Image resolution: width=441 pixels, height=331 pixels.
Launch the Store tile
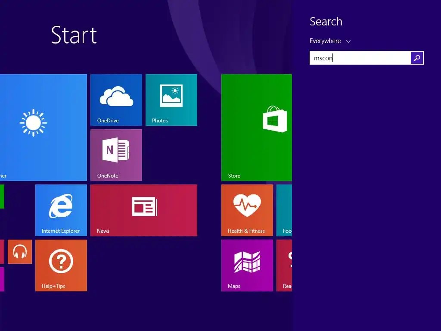tap(257, 128)
